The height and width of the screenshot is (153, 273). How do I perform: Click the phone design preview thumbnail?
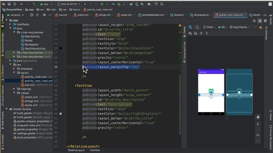pyautogui.click(x=211, y=92)
